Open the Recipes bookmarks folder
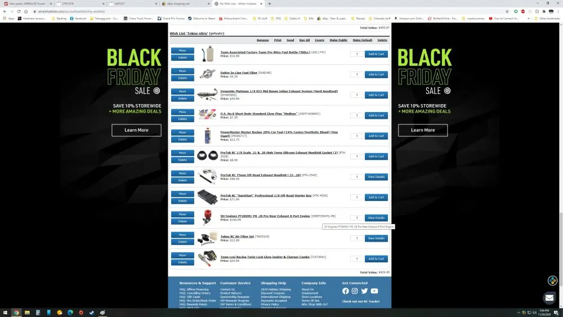Screen dimensions: 563x317 (x=358, y=19)
